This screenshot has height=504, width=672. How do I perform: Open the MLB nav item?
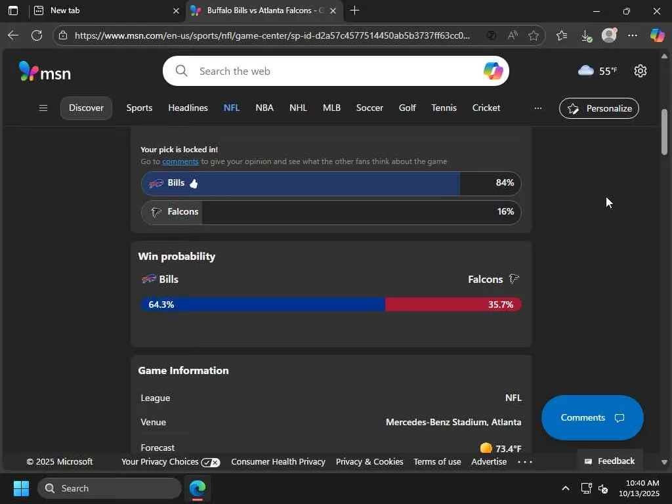[x=331, y=108]
